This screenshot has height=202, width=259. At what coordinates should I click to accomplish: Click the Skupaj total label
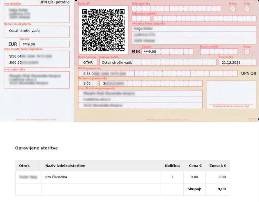(194, 189)
